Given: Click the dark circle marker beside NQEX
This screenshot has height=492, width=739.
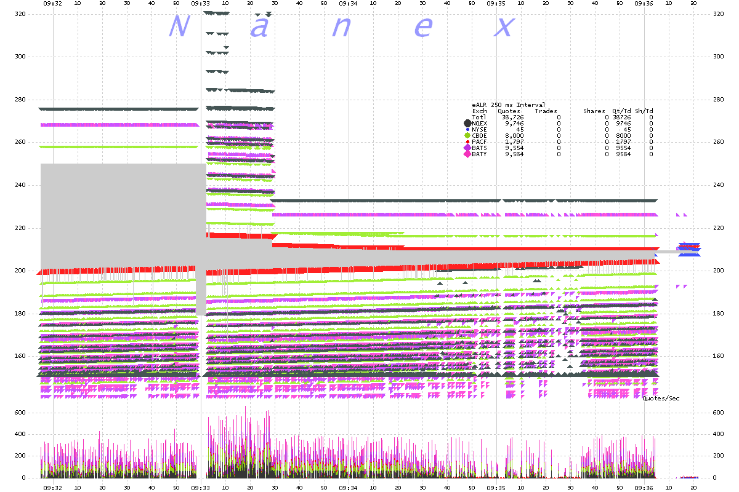Looking at the screenshot, I should tap(467, 123).
